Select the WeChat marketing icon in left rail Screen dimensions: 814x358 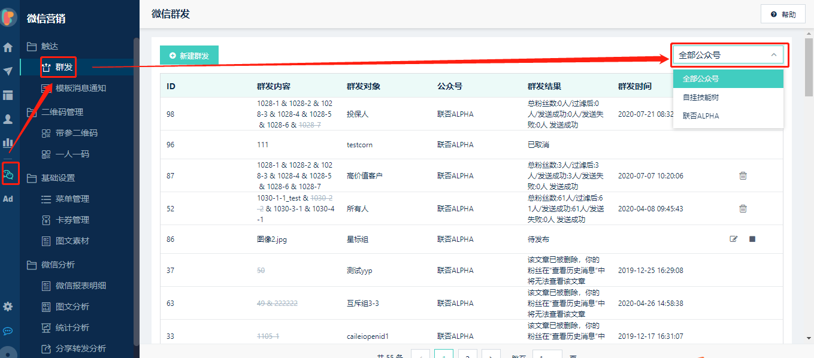(8, 174)
